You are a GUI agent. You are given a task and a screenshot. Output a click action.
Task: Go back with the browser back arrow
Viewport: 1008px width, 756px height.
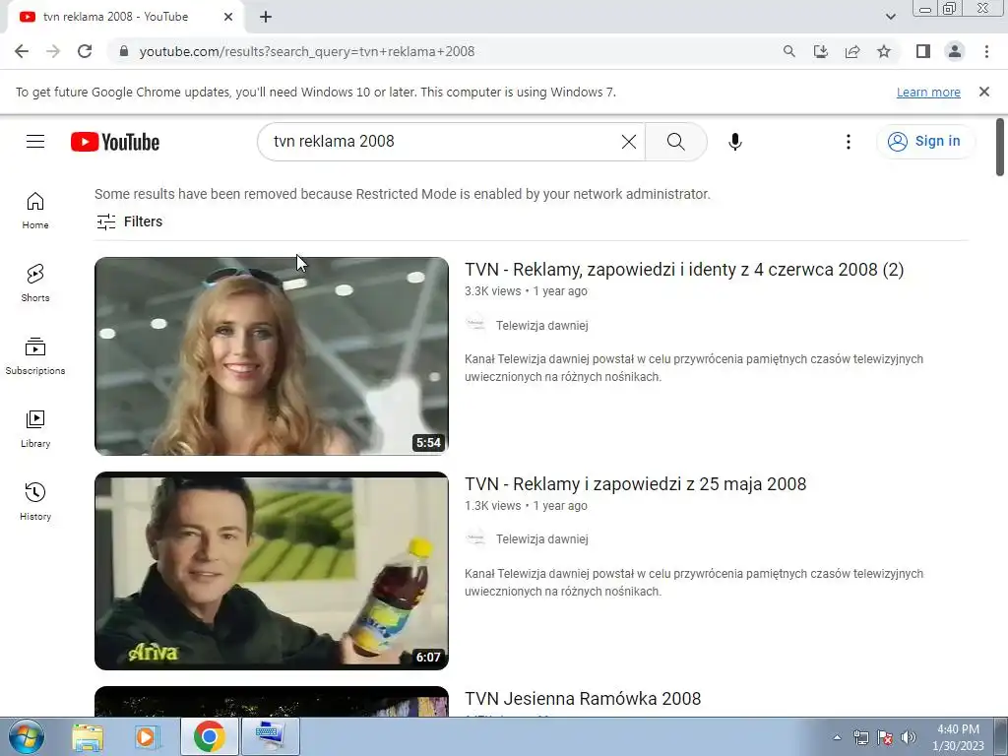click(x=22, y=51)
